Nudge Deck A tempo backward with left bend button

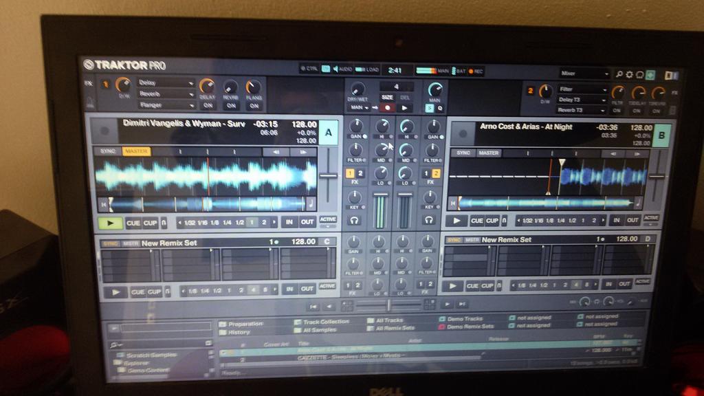[276, 152]
